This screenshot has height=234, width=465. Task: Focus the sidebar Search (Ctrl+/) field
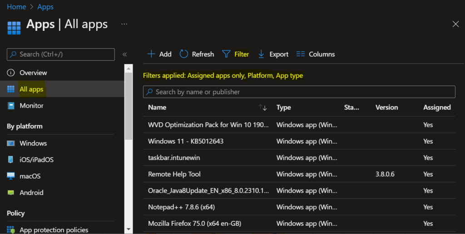click(x=61, y=54)
